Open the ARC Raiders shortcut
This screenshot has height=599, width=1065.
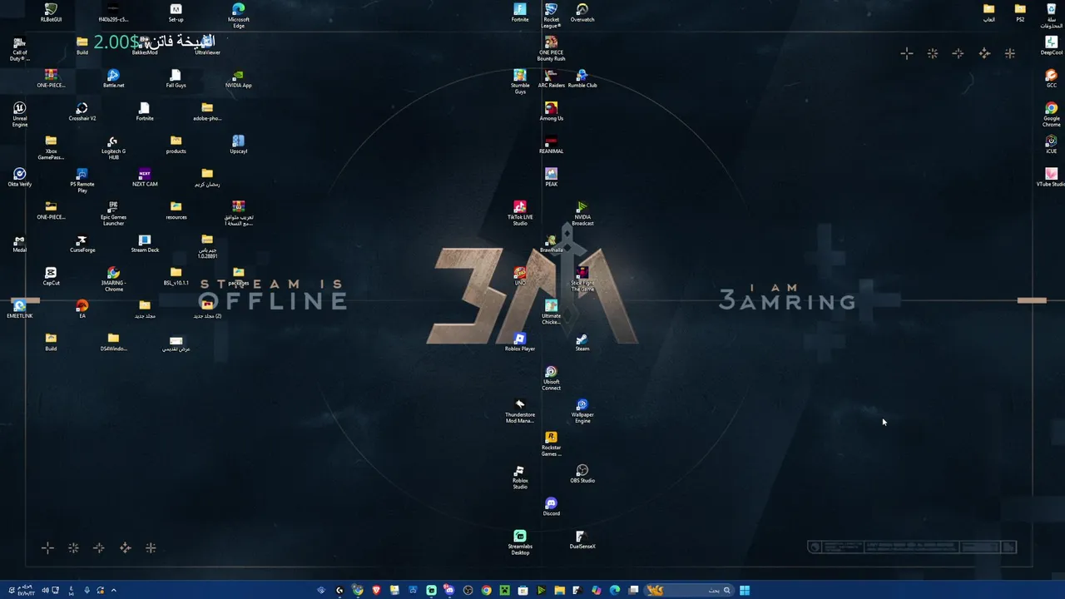(551, 79)
